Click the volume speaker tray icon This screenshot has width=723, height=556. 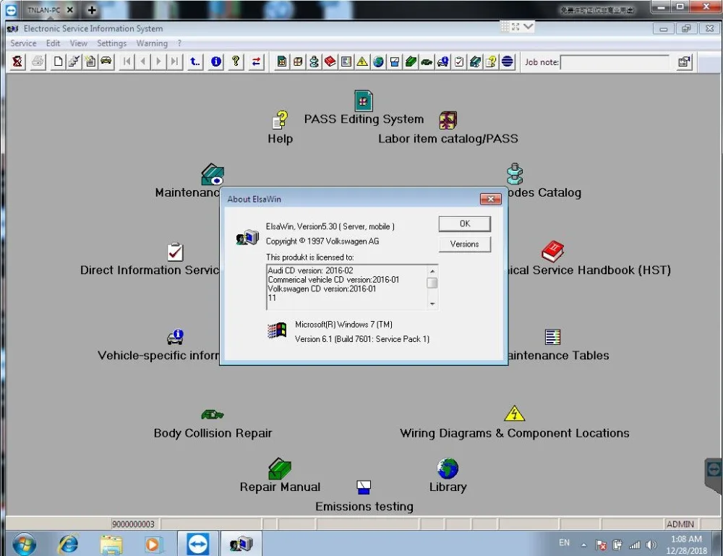point(651,545)
